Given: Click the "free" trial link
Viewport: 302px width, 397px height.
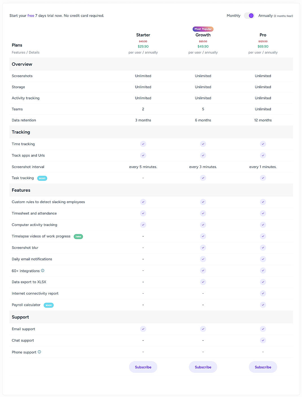Looking at the screenshot, I should pos(30,16).
